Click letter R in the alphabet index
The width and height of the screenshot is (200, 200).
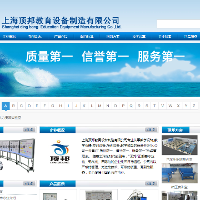click(x=139, y=106)
